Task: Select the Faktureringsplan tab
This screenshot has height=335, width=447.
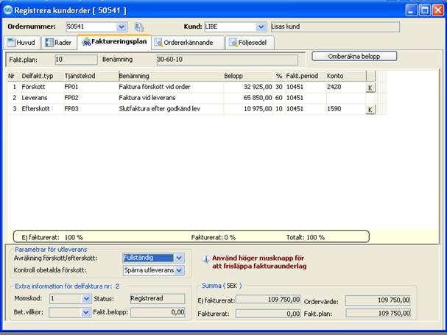Action: tap(114, 42)
